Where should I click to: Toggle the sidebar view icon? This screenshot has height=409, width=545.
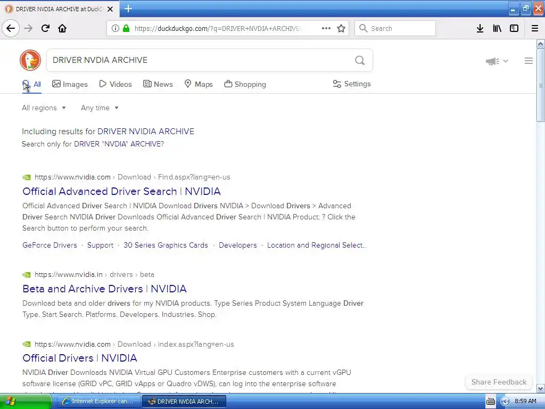tap(514, 28)
